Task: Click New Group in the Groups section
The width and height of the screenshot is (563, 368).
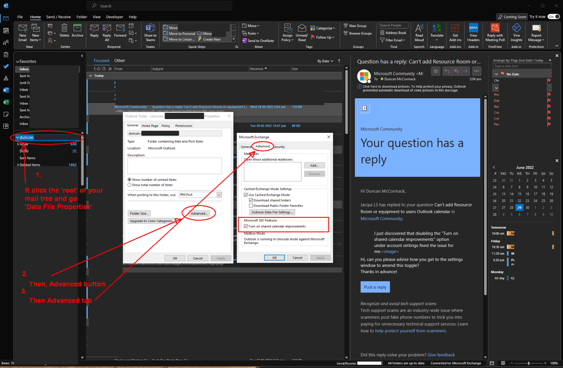Action: [355, 26]
